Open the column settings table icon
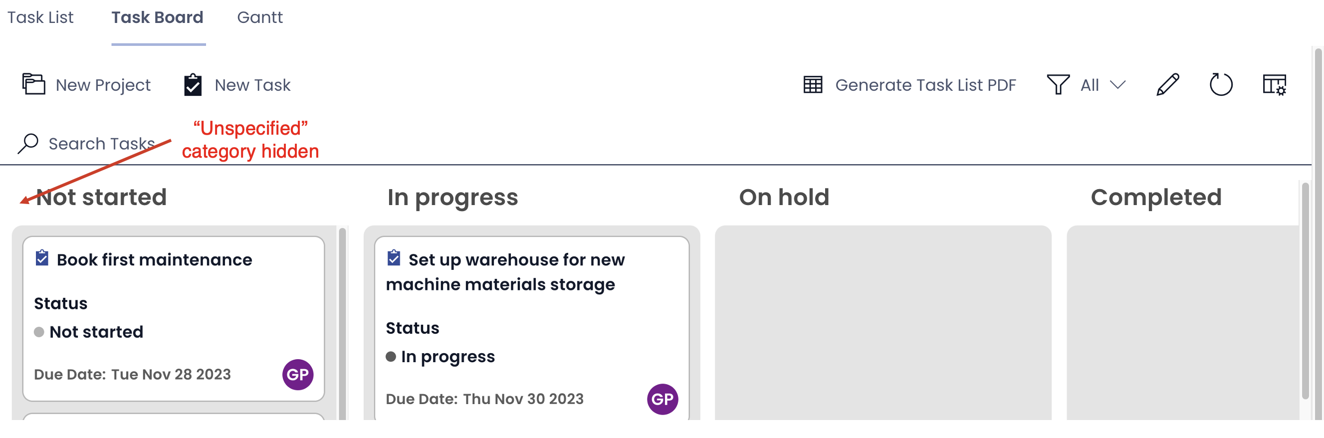The image size is (1324, 438). click(x=1274, y=85)
